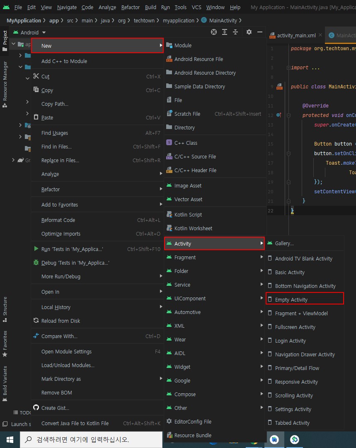Open the Analyze submenu in context menu
Viewport: 356px width, 448px height.
click(97, 174)
